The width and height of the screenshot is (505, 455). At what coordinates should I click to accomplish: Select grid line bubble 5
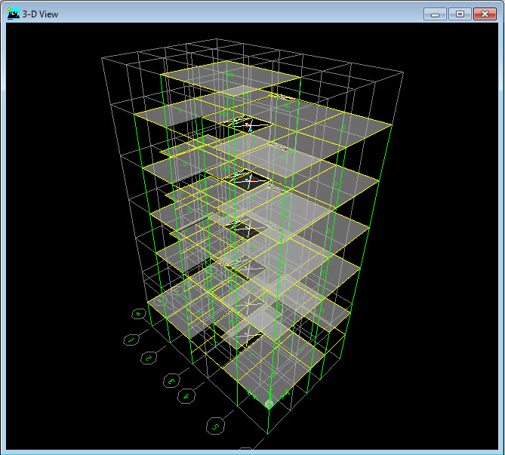[216, 426]
